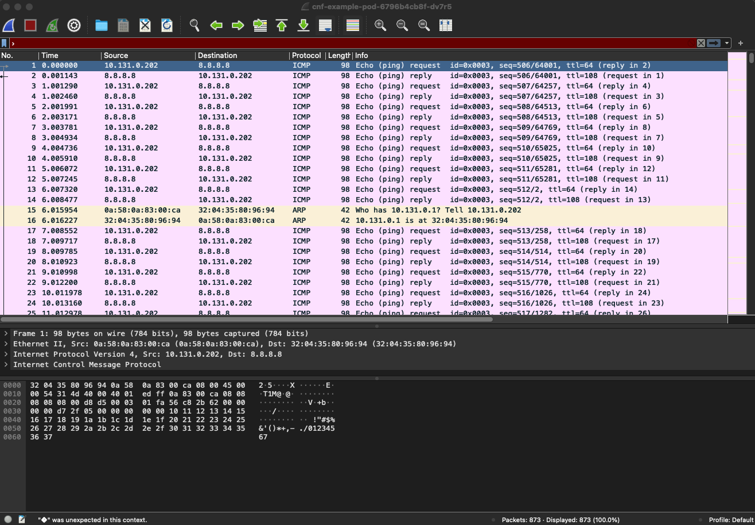Select packet 2 echo reply row
This screenshot has height=525, width=755.
pos(364,76)
